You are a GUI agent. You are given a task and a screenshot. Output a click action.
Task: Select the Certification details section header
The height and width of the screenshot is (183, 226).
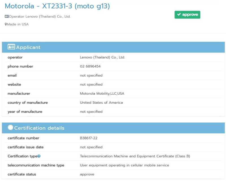(x=113, y=128)
